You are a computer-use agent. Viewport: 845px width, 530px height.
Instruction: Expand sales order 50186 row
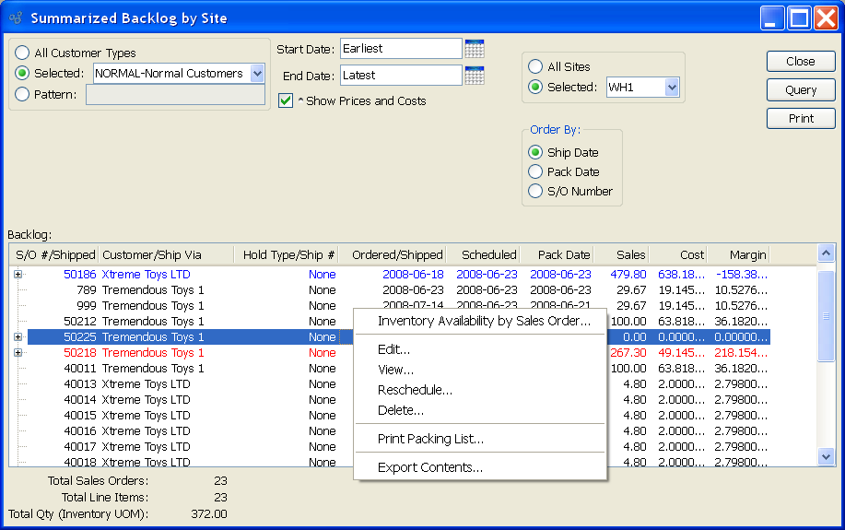pyautogui.click(x=18, y=275)
